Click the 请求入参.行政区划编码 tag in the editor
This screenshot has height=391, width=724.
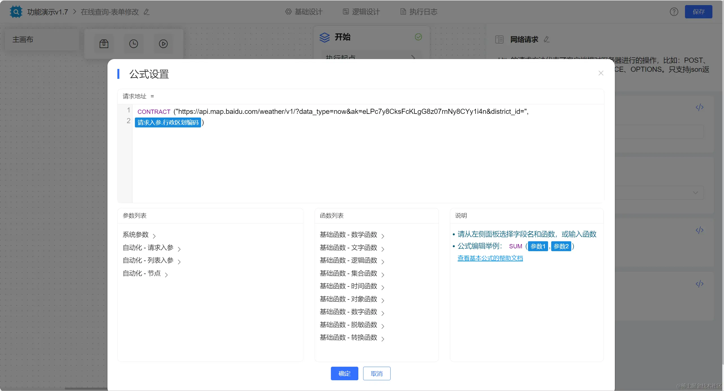tap(168, 123)
